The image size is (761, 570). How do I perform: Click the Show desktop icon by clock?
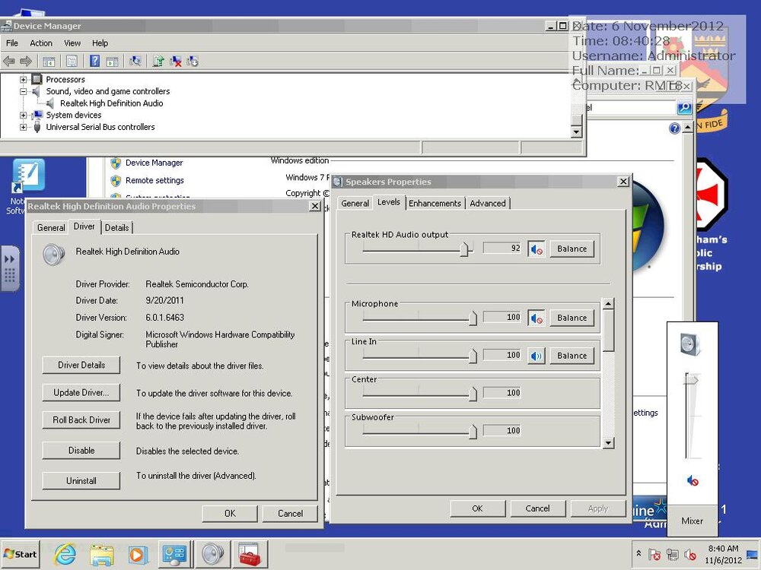point(753,554)
